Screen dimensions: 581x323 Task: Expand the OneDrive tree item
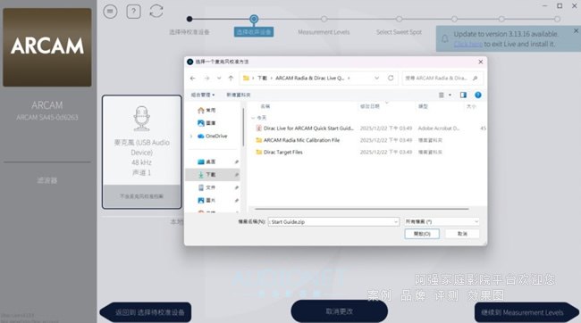[191, 137]
